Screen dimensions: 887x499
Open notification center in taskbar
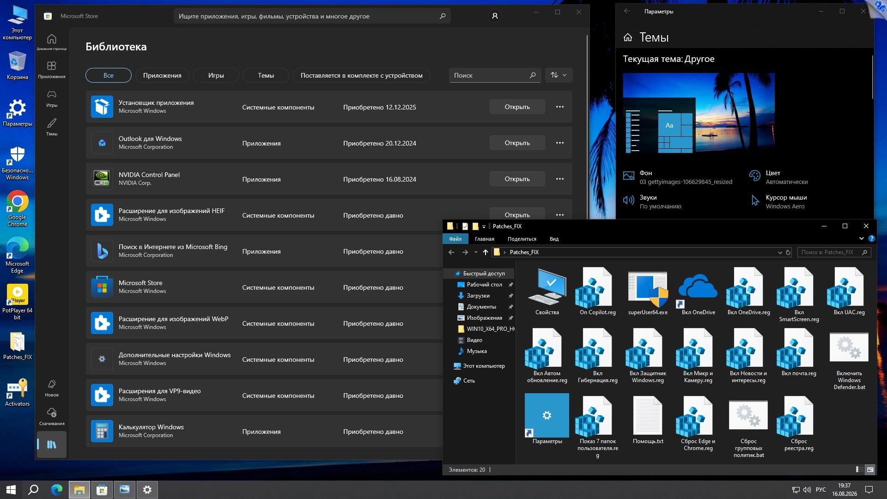click(869, 490)
